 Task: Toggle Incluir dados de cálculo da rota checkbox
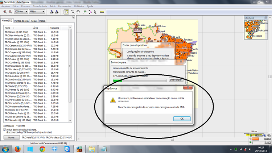5,130
